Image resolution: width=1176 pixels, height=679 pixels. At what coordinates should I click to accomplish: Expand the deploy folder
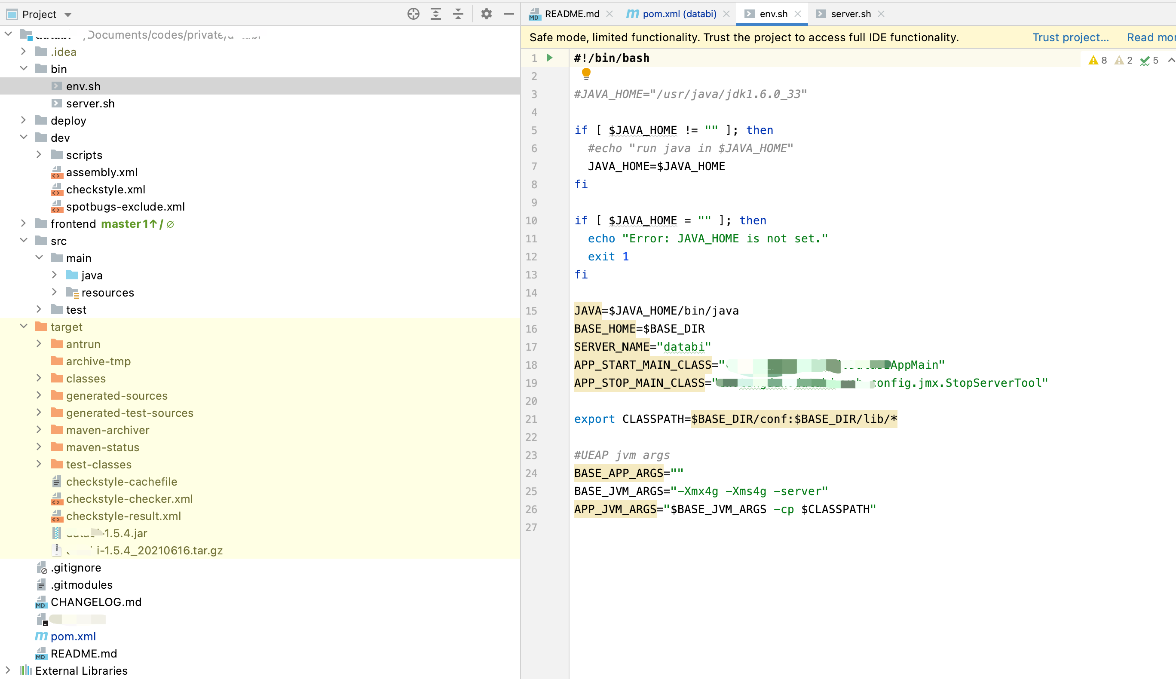(24, 120)
